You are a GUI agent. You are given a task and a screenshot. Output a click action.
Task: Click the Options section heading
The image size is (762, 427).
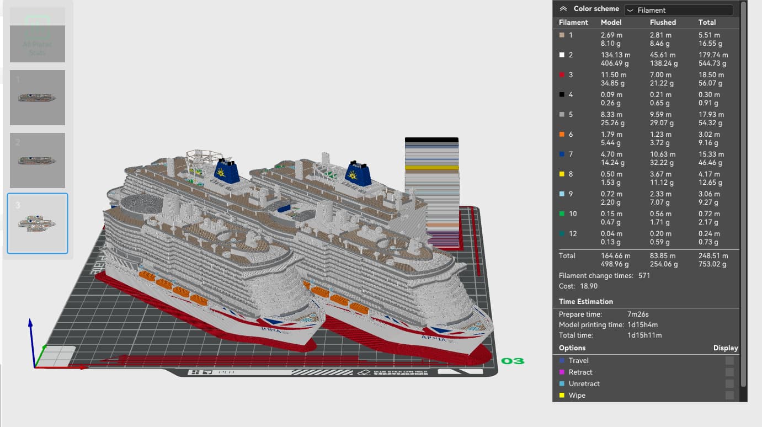tap(572, 348)
